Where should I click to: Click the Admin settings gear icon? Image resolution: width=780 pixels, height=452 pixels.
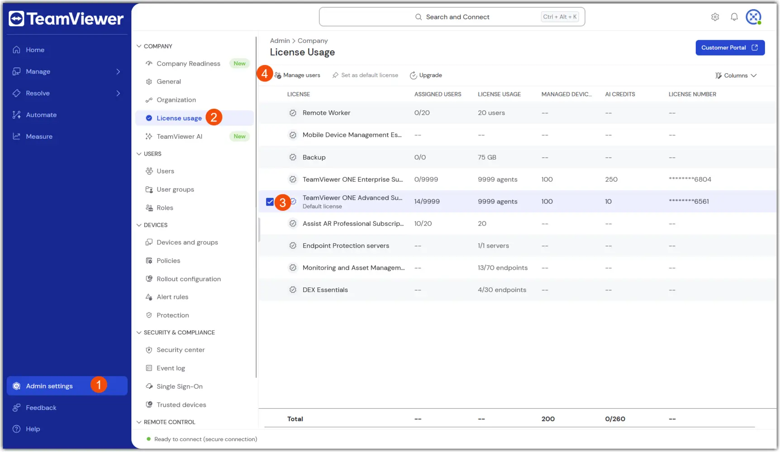[x=17, y=386]
